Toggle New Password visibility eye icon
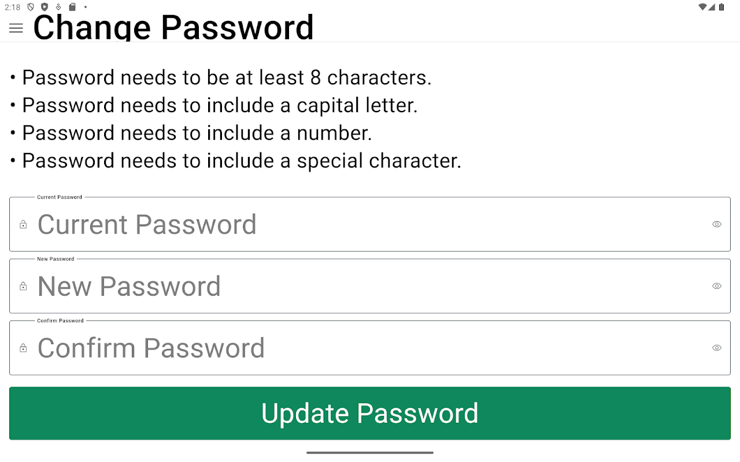This screenshot has height=462, width=740. coord(717,286)
